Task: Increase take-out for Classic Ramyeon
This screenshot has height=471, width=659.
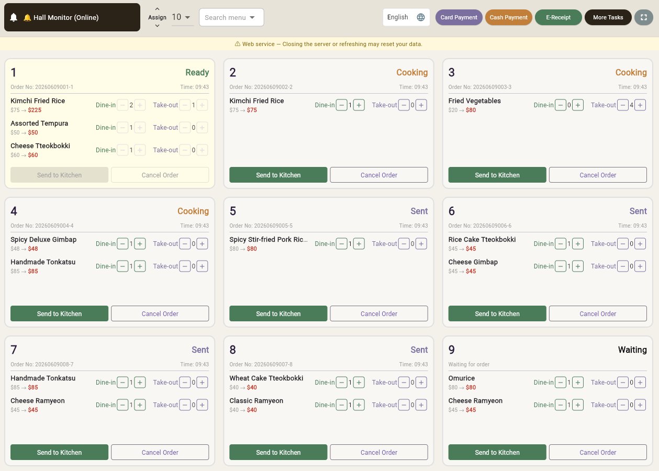Action: pos(421,405)
